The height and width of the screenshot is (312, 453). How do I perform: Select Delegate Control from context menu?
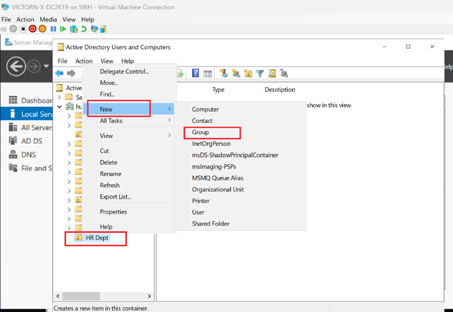(124, 71)
